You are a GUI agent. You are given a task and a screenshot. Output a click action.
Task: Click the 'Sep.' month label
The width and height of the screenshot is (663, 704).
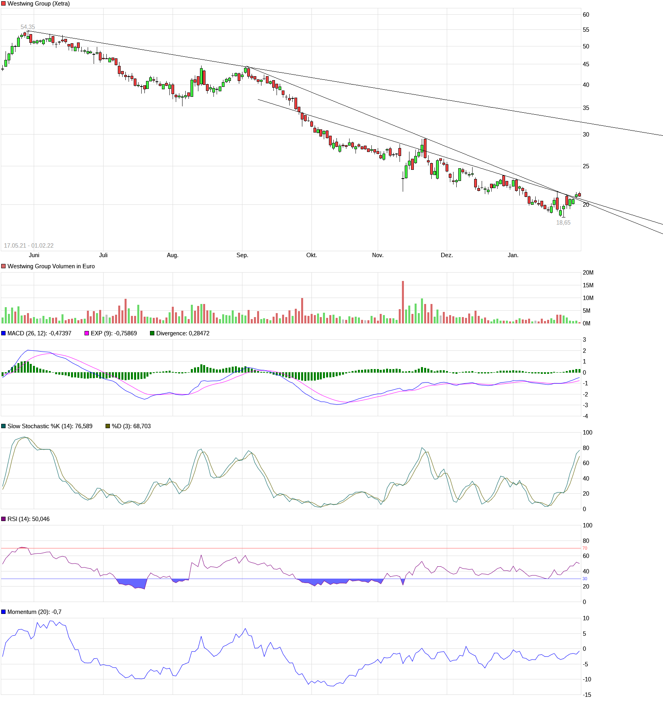(242, 255)
